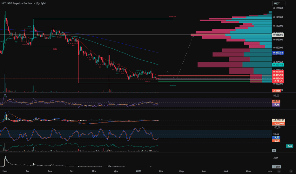This screenshot has height=174, width=296.
Task: Select the -0,000909 MACD value label
Action: tap(278, 124)
